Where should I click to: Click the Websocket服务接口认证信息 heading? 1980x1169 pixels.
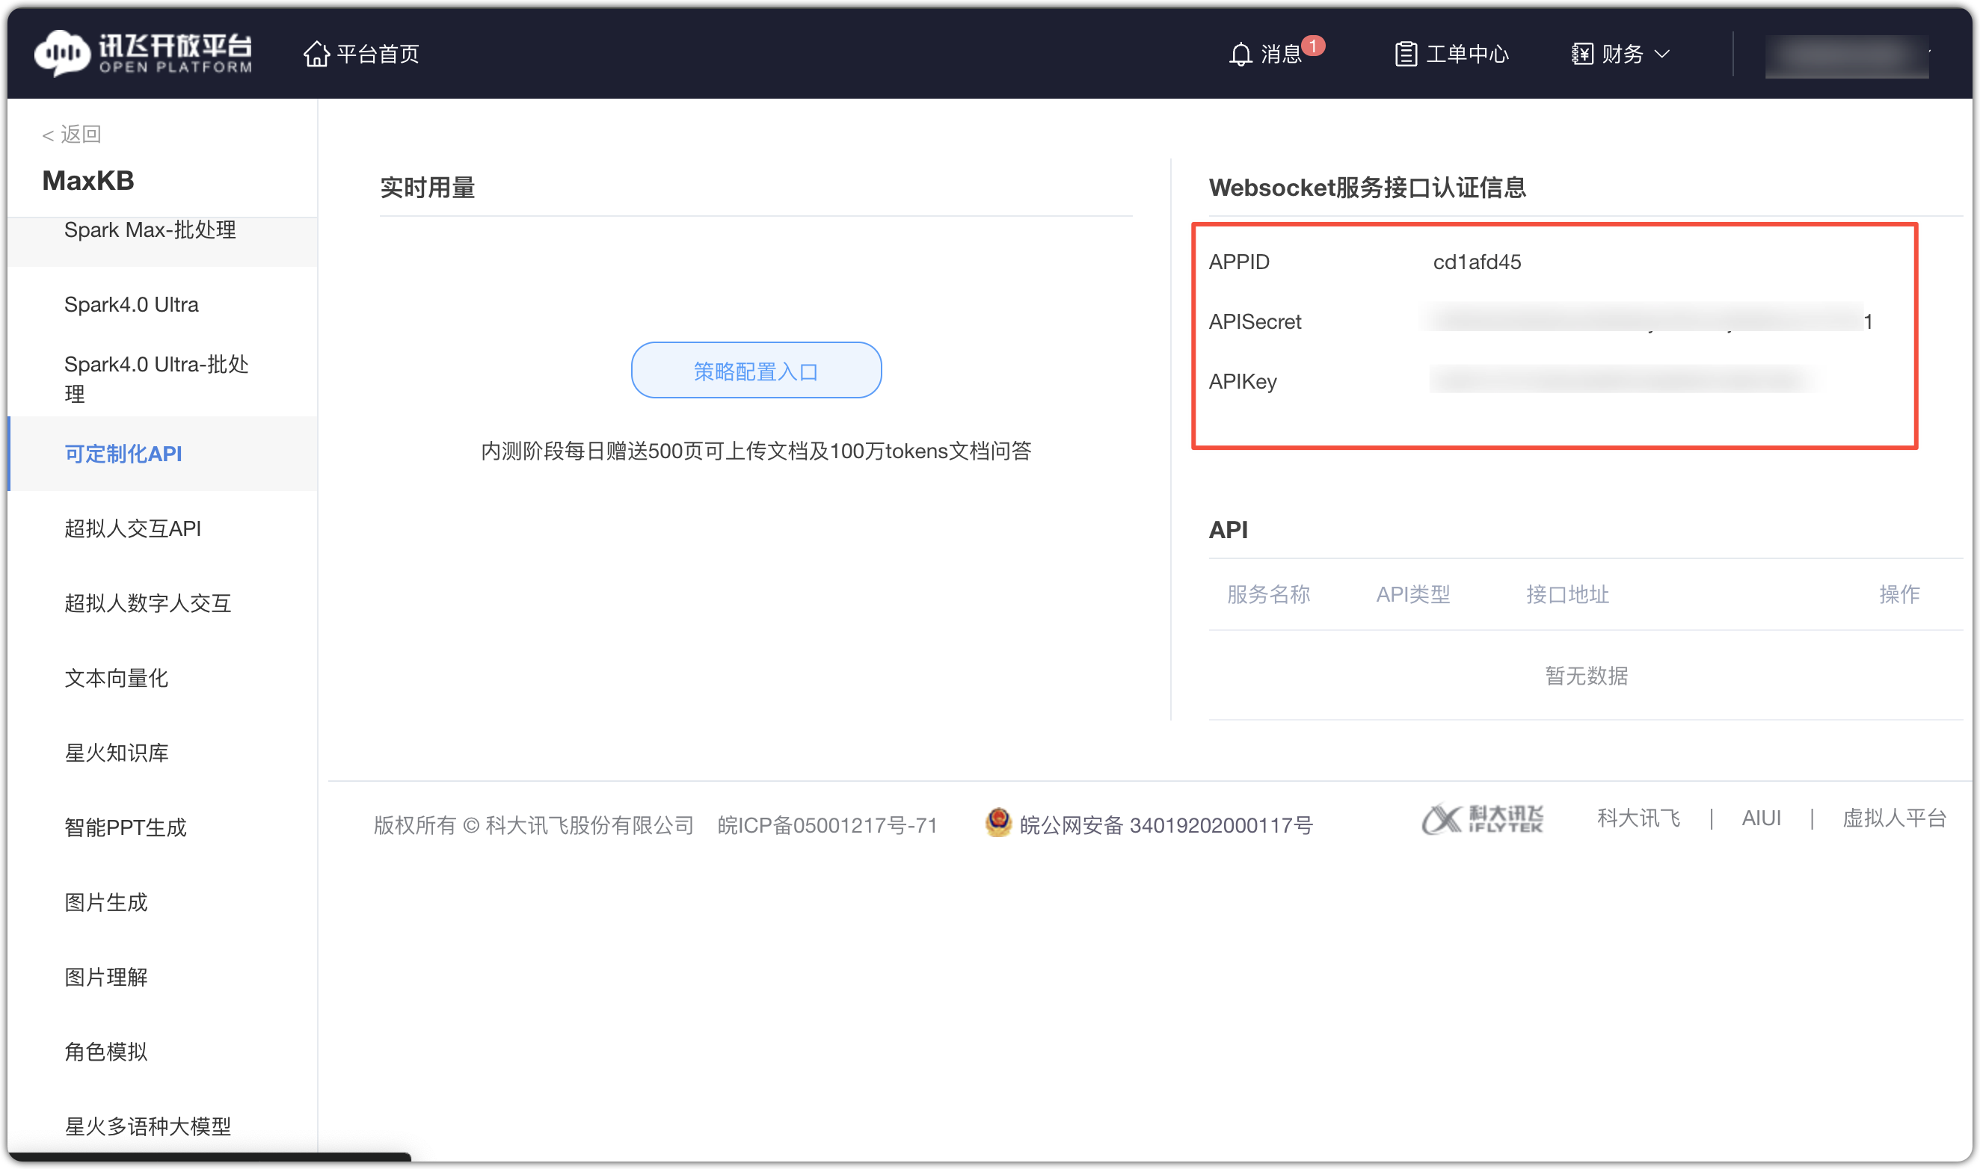(1367, 188)
